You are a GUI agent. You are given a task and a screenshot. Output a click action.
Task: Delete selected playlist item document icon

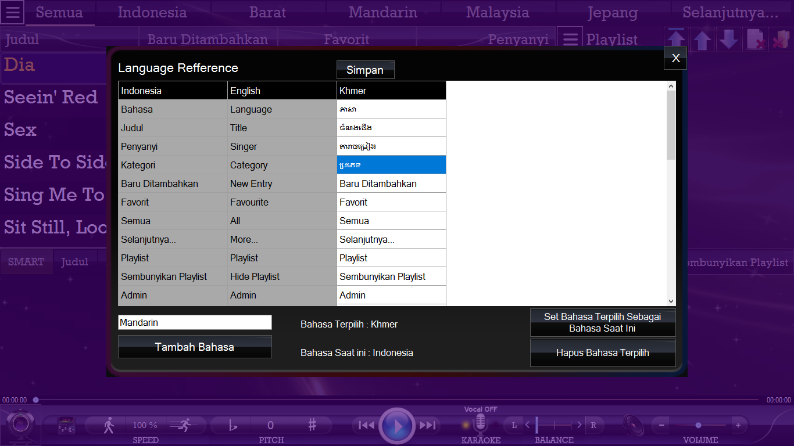[754, 39]
